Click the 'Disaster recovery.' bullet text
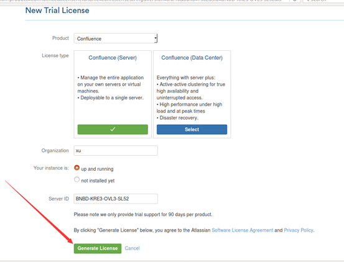 tap(179, 118)
